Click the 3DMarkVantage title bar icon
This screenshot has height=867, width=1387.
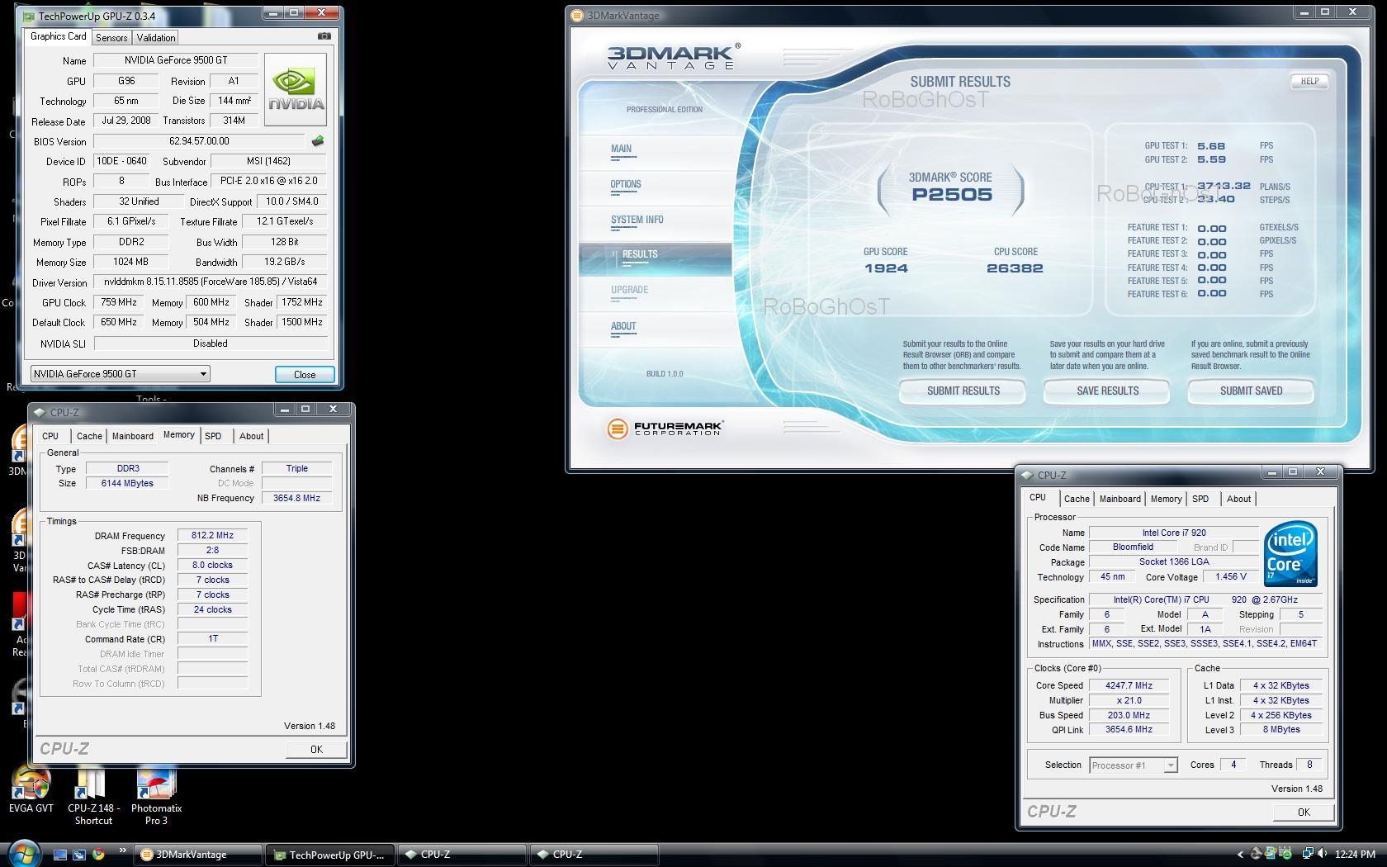[578, 15]
